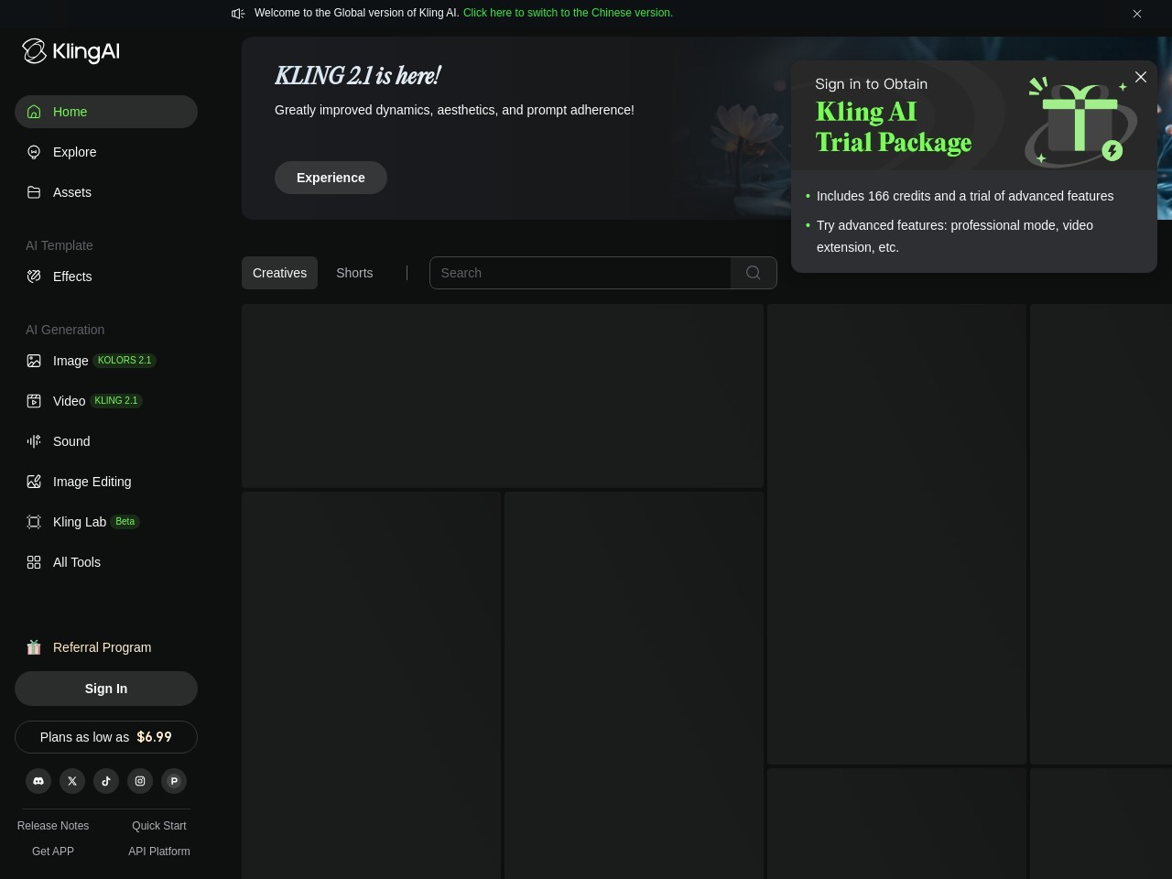Close the Trial Package popup

click(x=1141, y=77)
